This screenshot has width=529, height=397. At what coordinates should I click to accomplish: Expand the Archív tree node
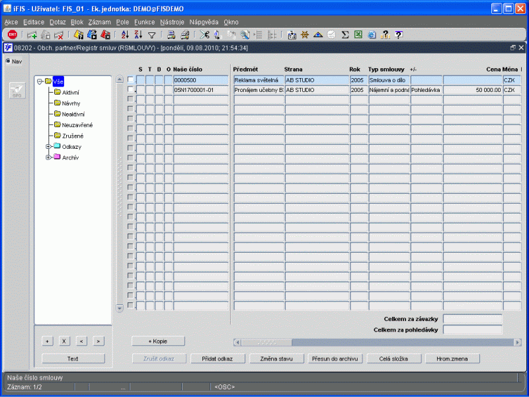(48, 157)
